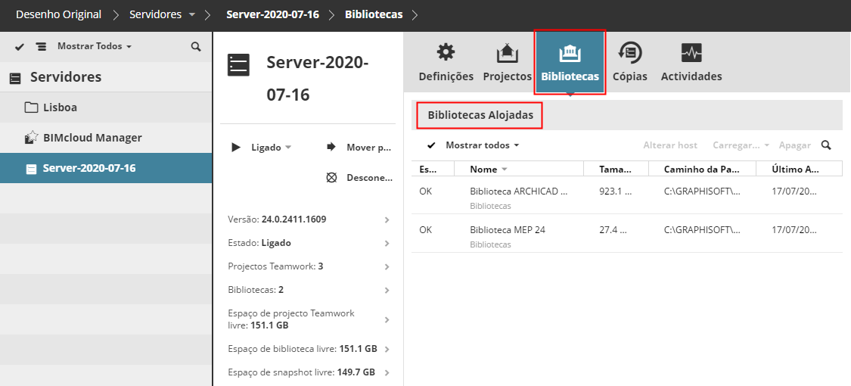The height and width of the screenshot is (386, 851).
Task: Click the Server-2020-07-16 sidebar server icon
Action: pyautogui.click(x=32, y=169)
